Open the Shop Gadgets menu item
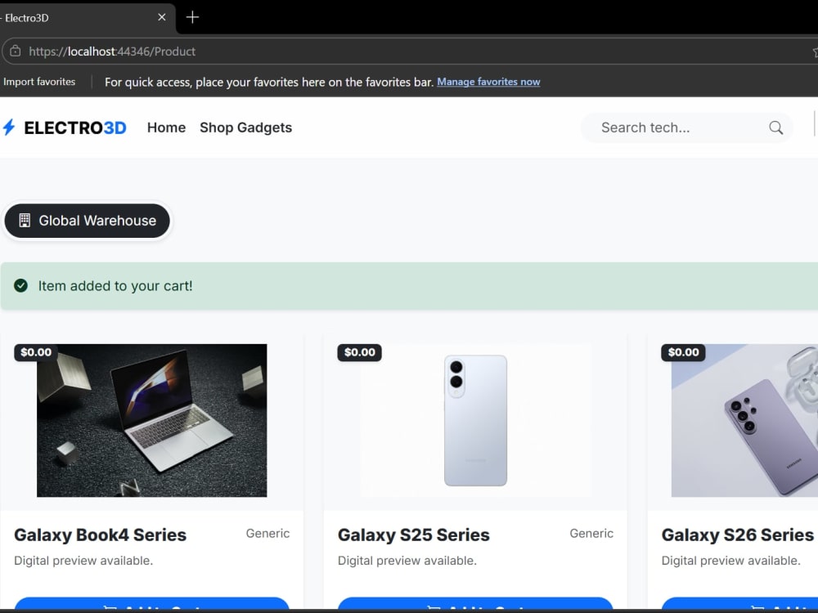The height and width of the screenshot is (613, 818). 245,128
